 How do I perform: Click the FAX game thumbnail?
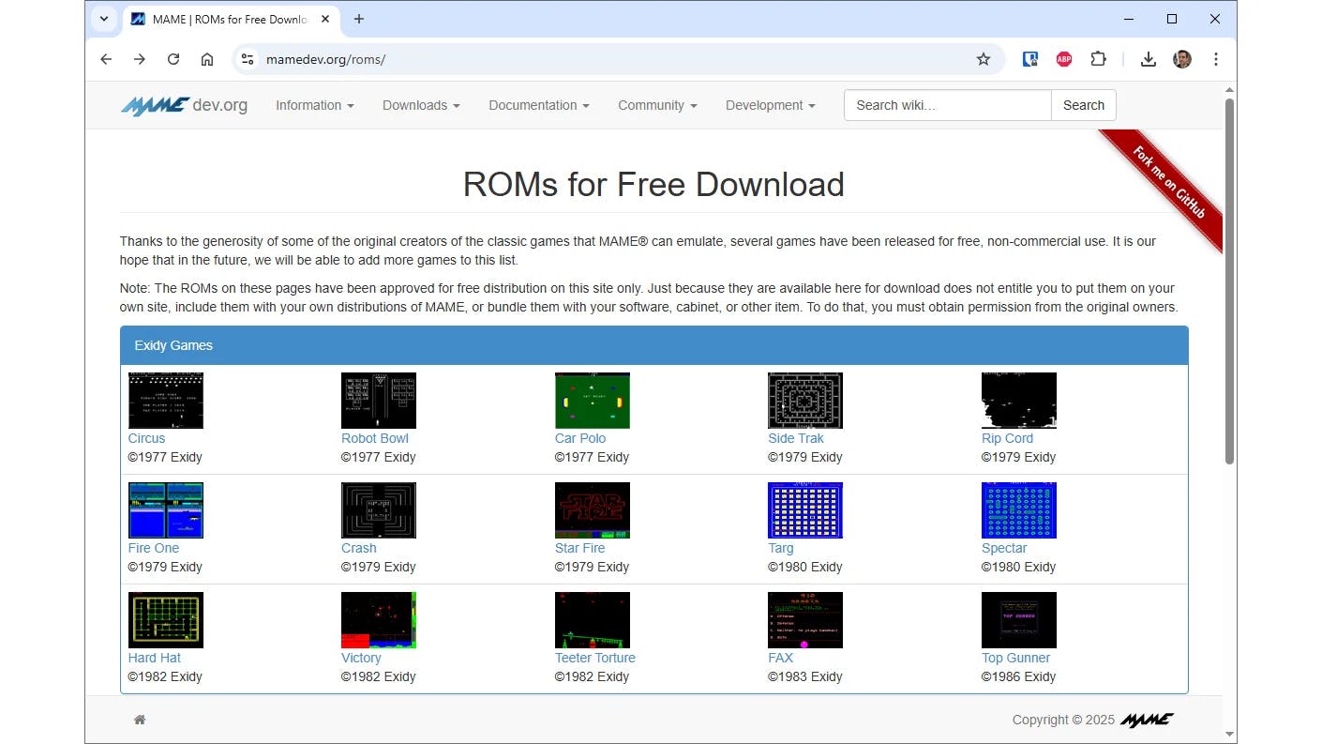[x=805, y=620]
